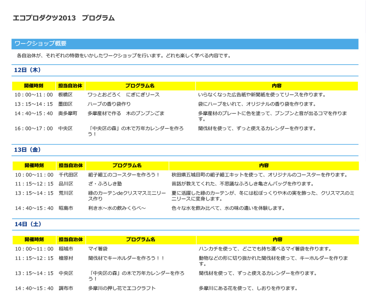The height and width of the screenshot is (303, 366).
Task: Click the 昭島市 cell
Action: point(66,208)
